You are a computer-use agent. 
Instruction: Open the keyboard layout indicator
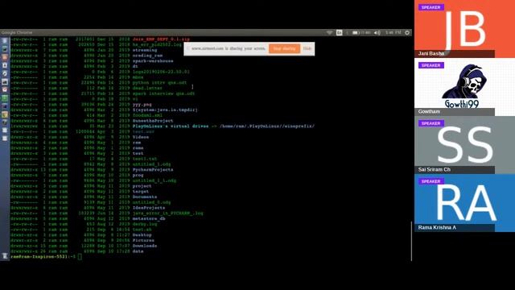tap(340, 32)
